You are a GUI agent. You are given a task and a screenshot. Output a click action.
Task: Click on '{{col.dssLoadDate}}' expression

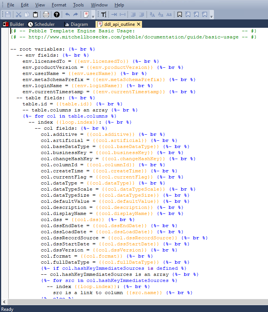(124, 232)
